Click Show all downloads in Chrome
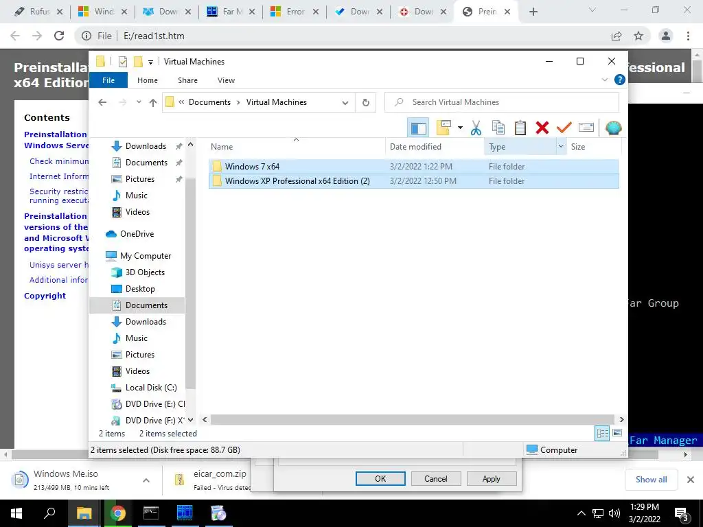Image resolution: width=703 pixels, height=527 pixels. pos(651,480)
